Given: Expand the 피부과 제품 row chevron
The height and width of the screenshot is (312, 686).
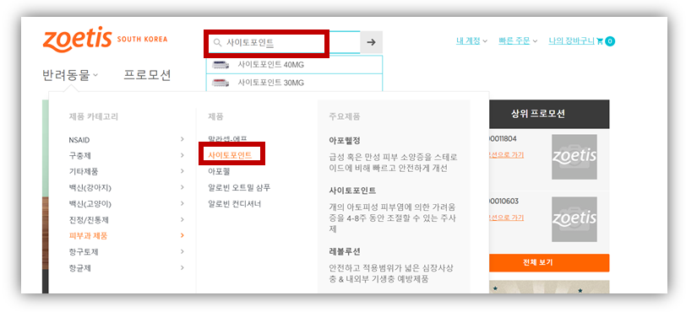Looking at the screenshot, I should [182, 235].
